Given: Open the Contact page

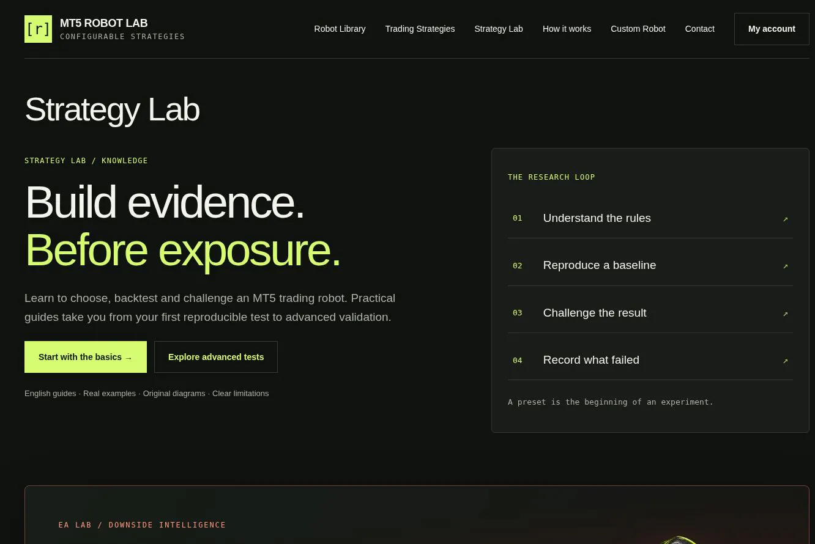Looking at the screenshot, I should tap(699, 29).
